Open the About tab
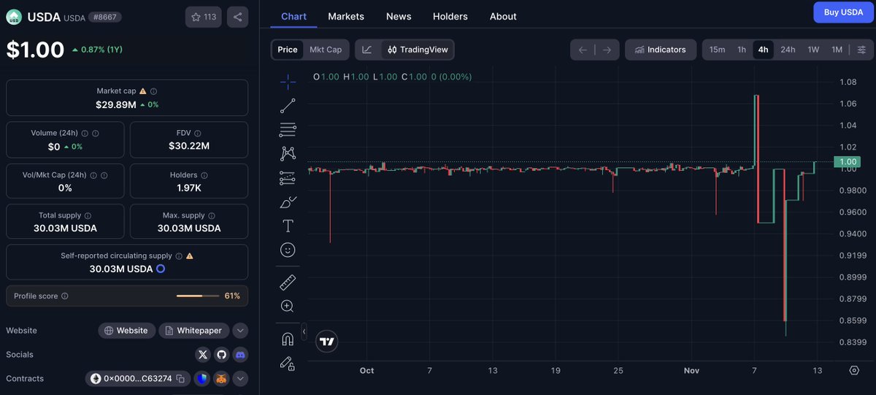This screenshot has width=876, height=395. 503,16
